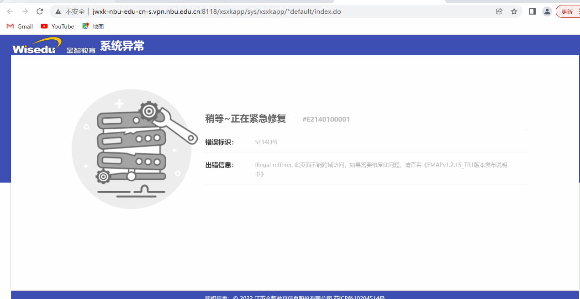Open the user profile avatar
580x299 pixels.
[547, 11]
